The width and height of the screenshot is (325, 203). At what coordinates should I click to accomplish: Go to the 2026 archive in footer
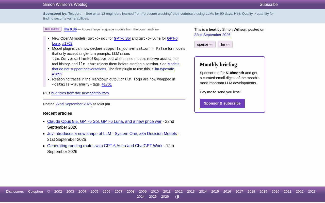click(165, 197)
